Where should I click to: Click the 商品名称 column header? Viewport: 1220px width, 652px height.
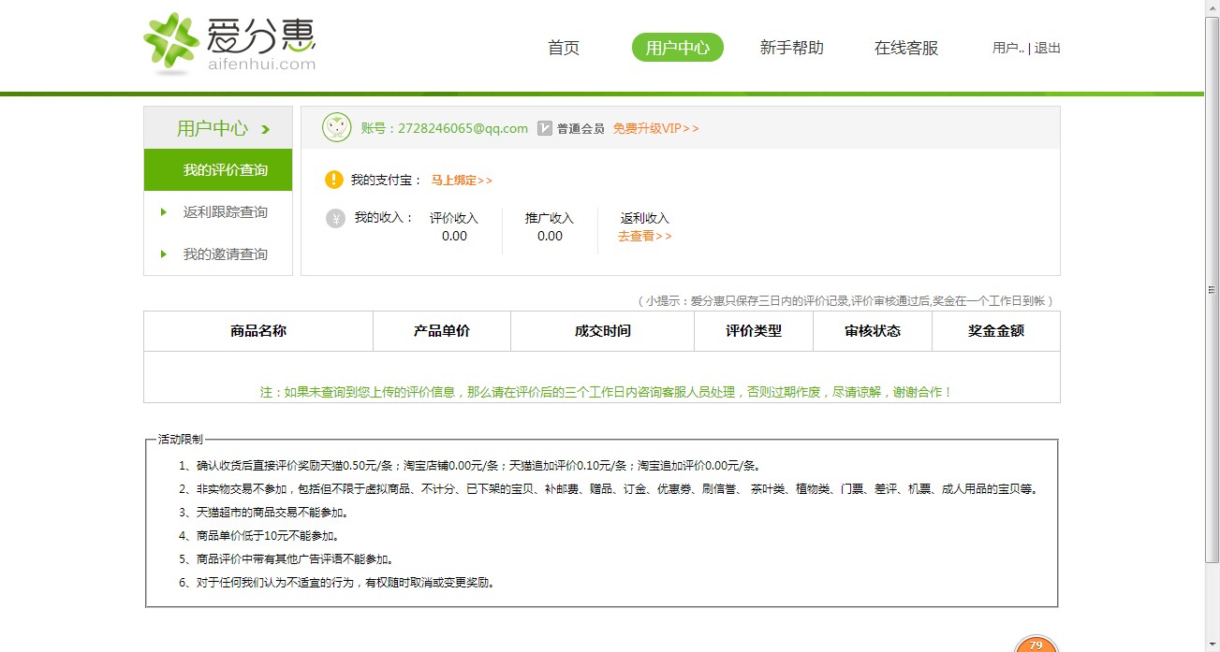[258, 331]
